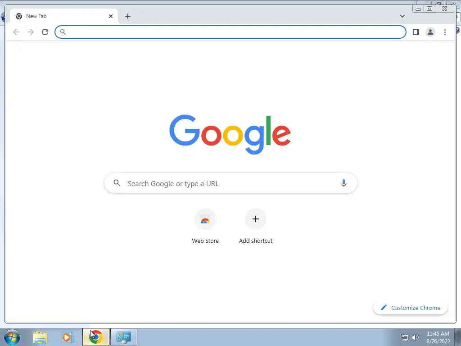Open the volume speaker tray icon
The width and height of the screenshot is (461, 346).
(x=416, y=337)
